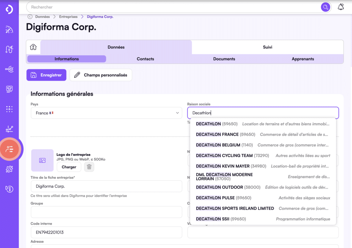Choose DECATHLON FRANCE suggestion
Image resolution: width=352 pixels, height=248 pixels.
point(263,134)
